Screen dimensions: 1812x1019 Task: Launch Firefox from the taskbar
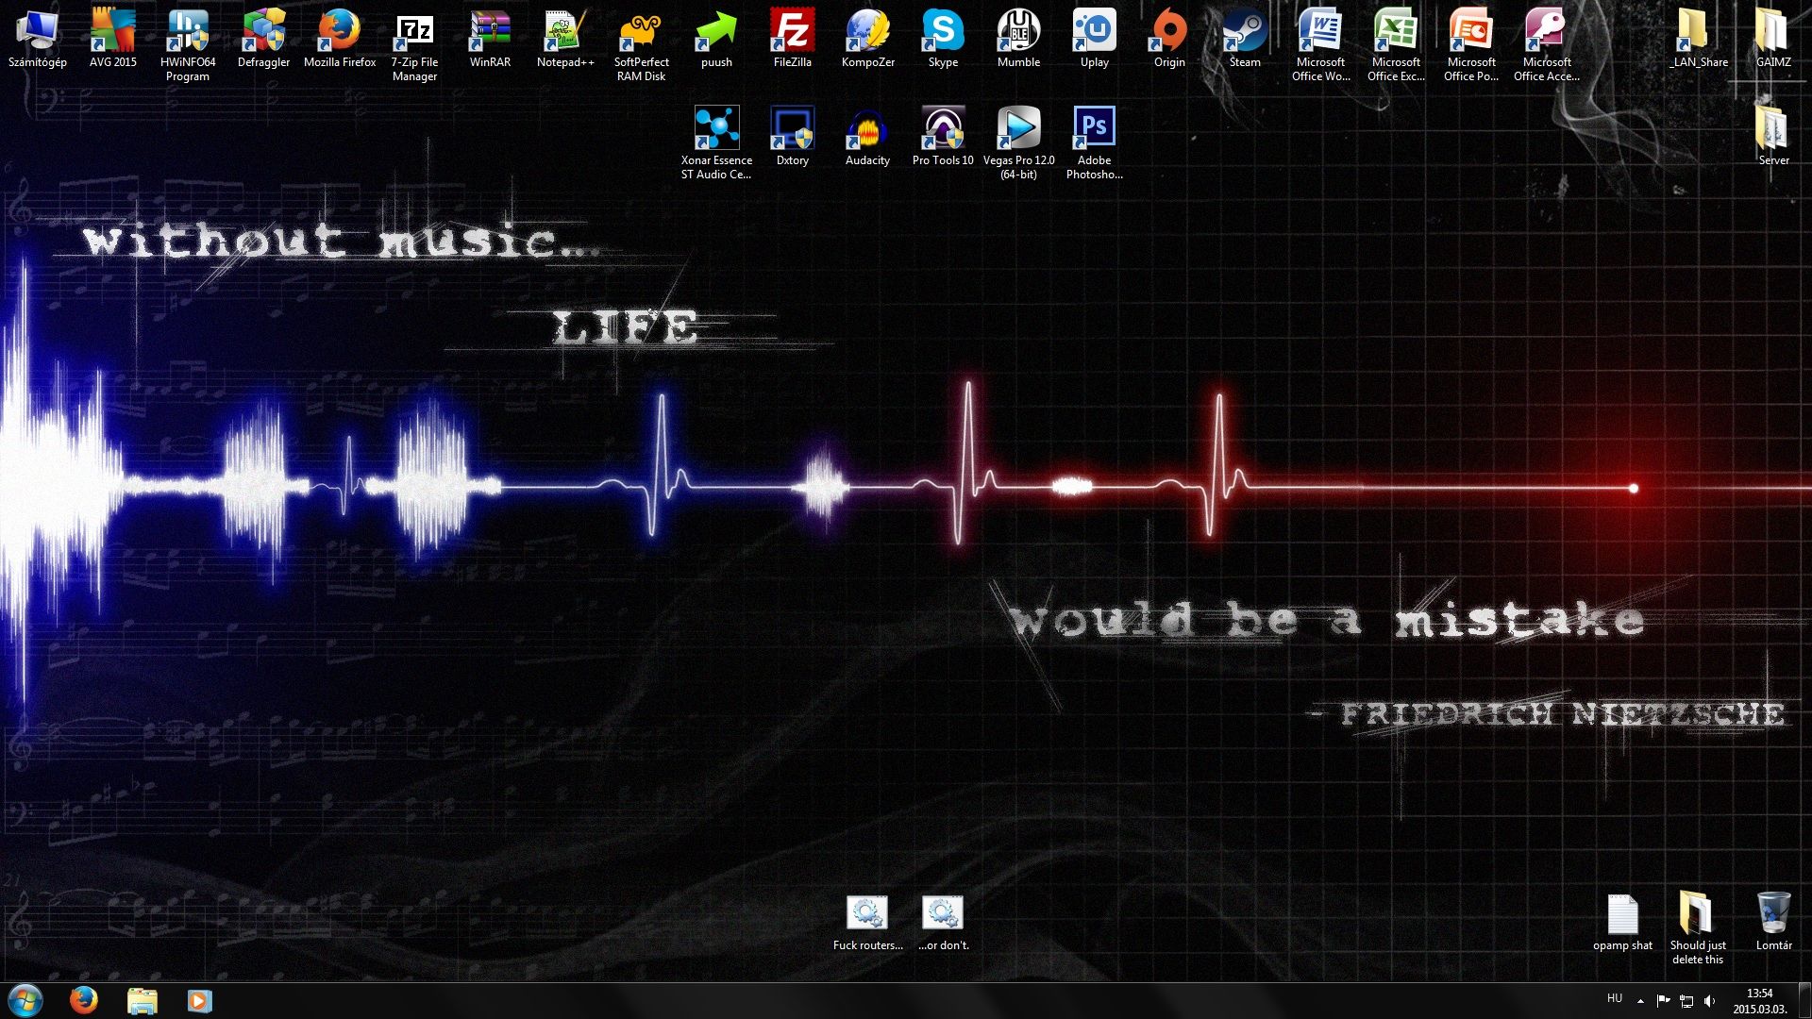coord(84,1000)
